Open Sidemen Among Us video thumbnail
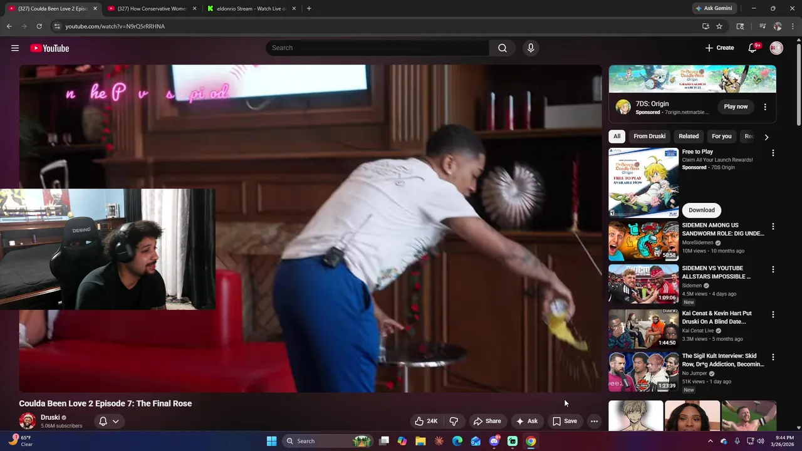Viewport: 802px width, 451px height. (x=643, y=241)
